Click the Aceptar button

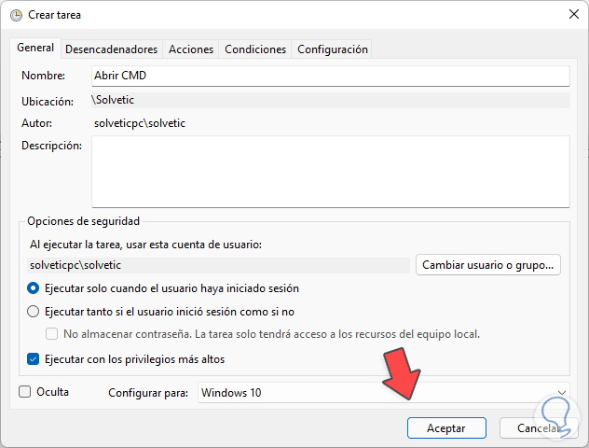[446, 427]
